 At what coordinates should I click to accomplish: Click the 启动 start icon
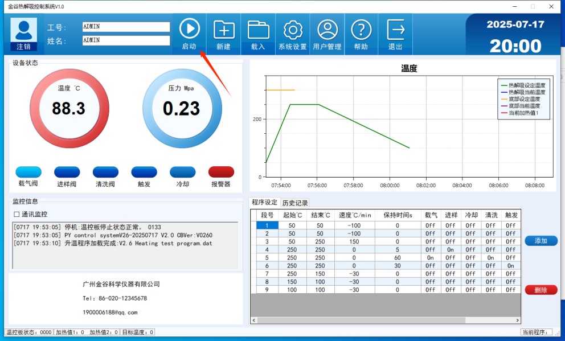click(x=190, y=29)
